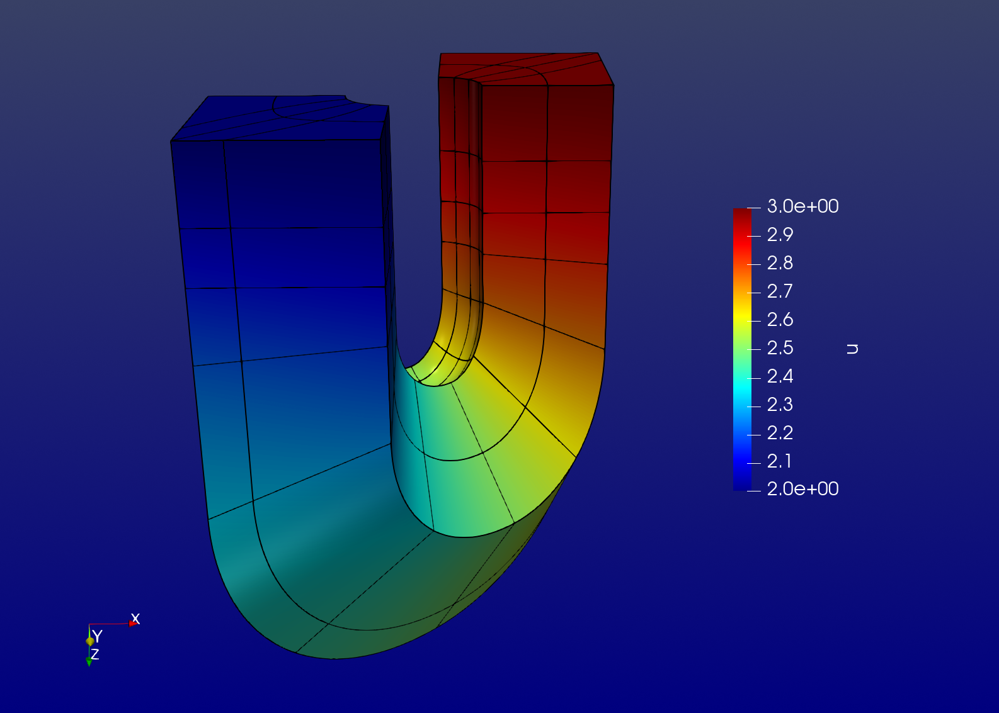
Task: Select the vertical color legend bar
Action: pos(742,349)
